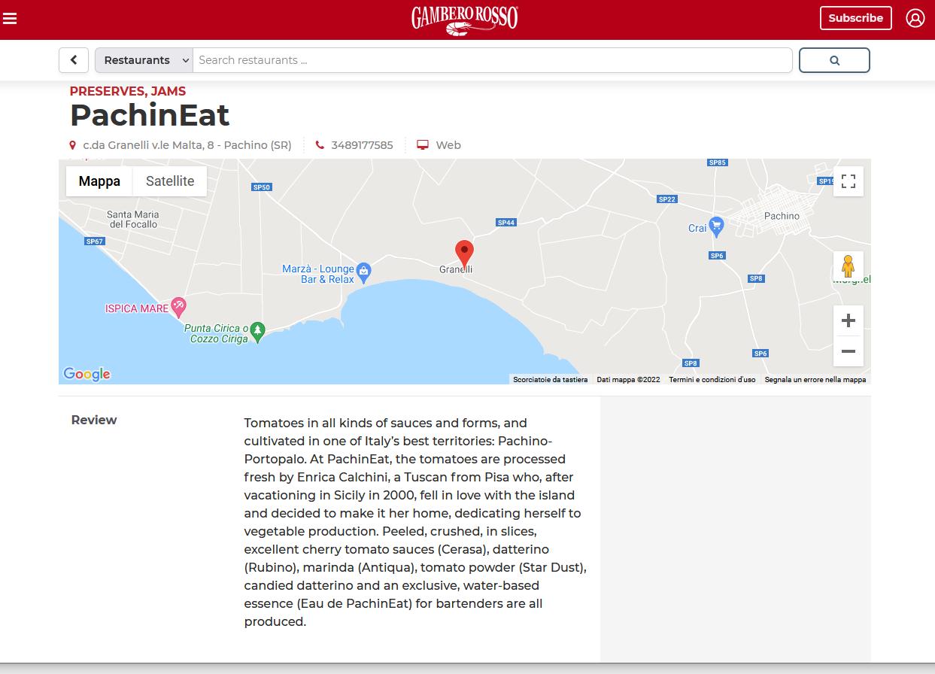Image resolution: width=935 pixels, height=674 pixels.
Task: Open the Web link
Action: click(448, 145)
